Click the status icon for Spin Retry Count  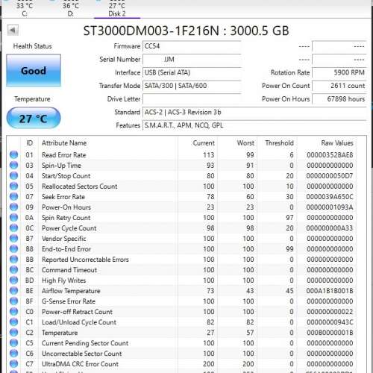pyautogui.click(x=14, y=217)
